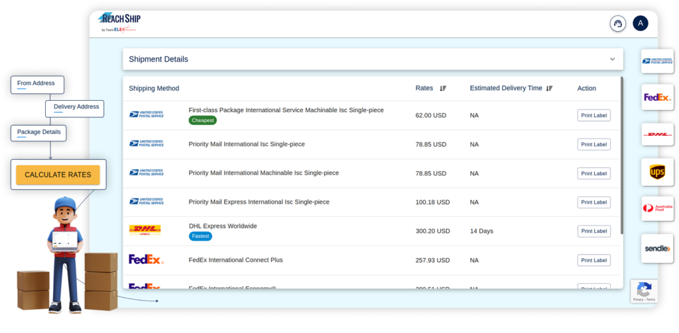Print Label for FedEx International Connect Plus

coord(593,260)
